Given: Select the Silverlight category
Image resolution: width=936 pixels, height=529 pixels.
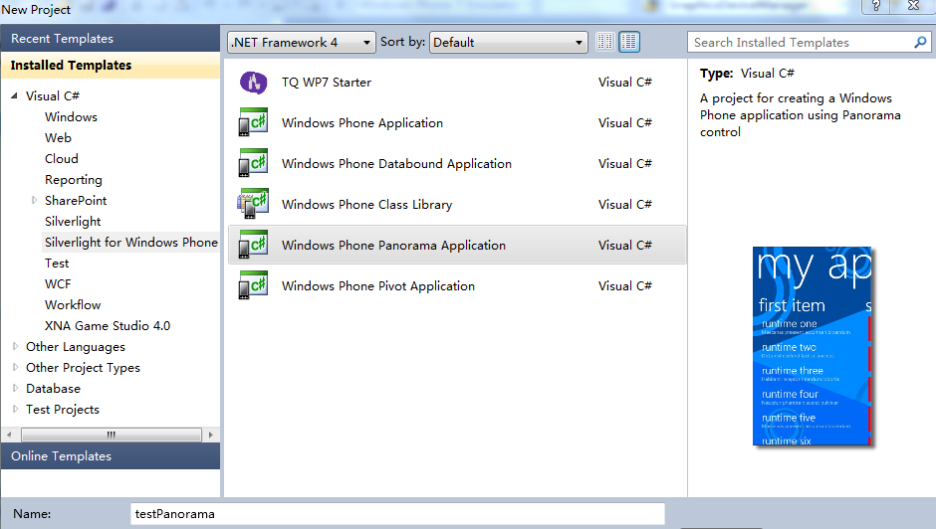Looking at the screenshot, I should (x=73, y=222).
